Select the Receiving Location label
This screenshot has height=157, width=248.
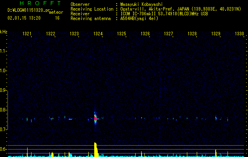(92, 9)
